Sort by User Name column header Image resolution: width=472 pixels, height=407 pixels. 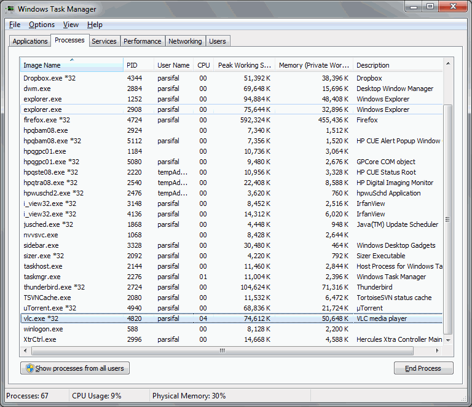(x=173, y=65)
